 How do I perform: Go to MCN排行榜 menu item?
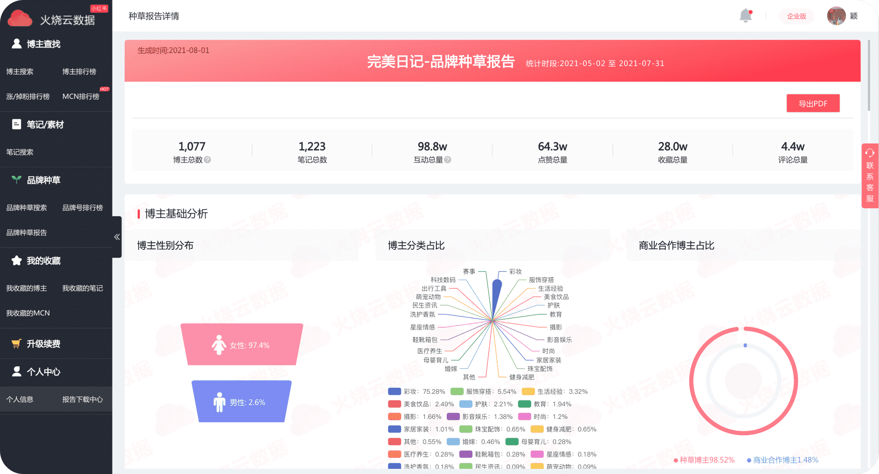tap(81, 96)
